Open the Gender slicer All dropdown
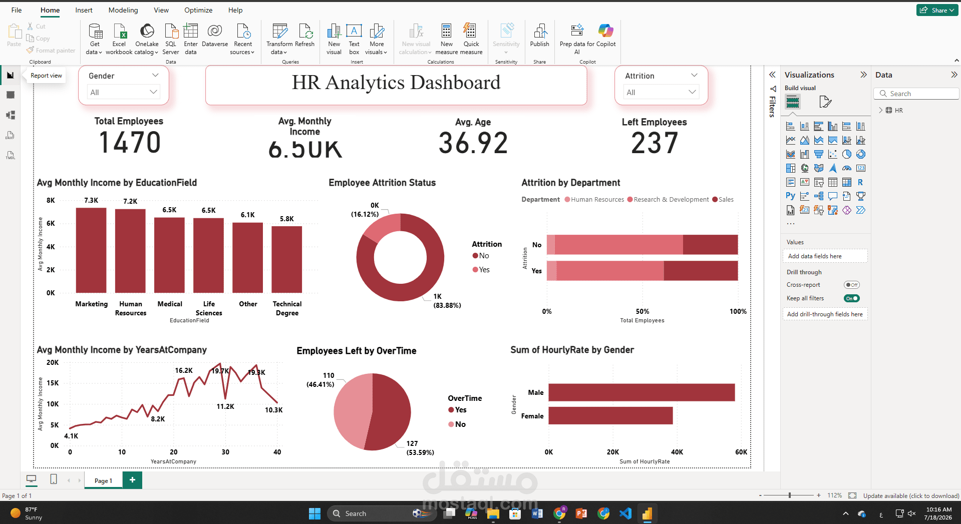Image resolution: width=961 pixels, height=524 pixels. pos(123,92)
